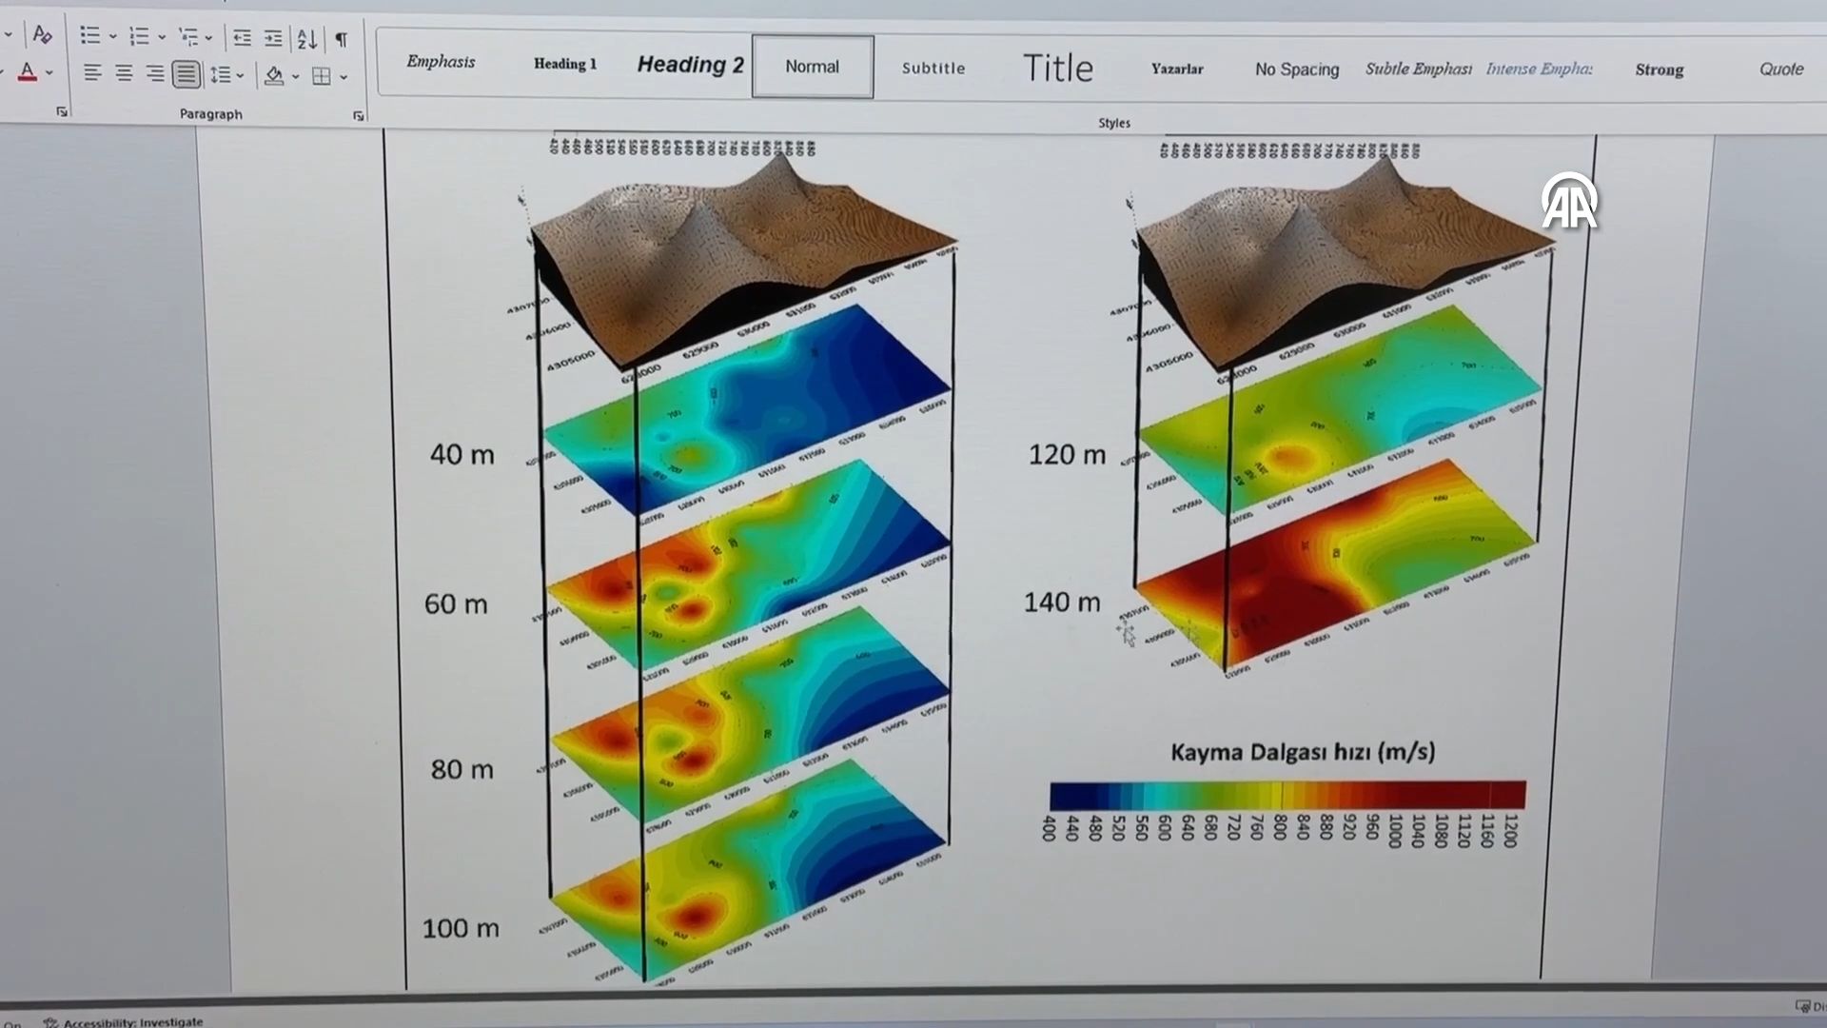
Task: Select the Title style
Action: tap(1057, 68)
